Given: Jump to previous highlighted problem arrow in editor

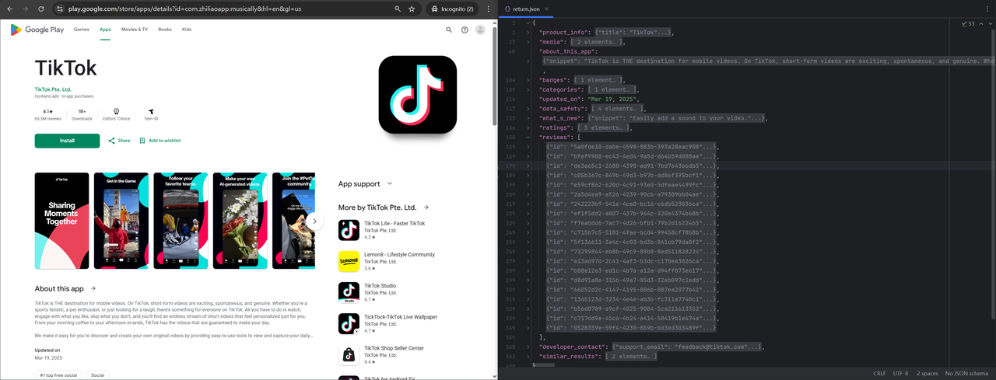Looking at the screenshot, I should click(980, 24).
